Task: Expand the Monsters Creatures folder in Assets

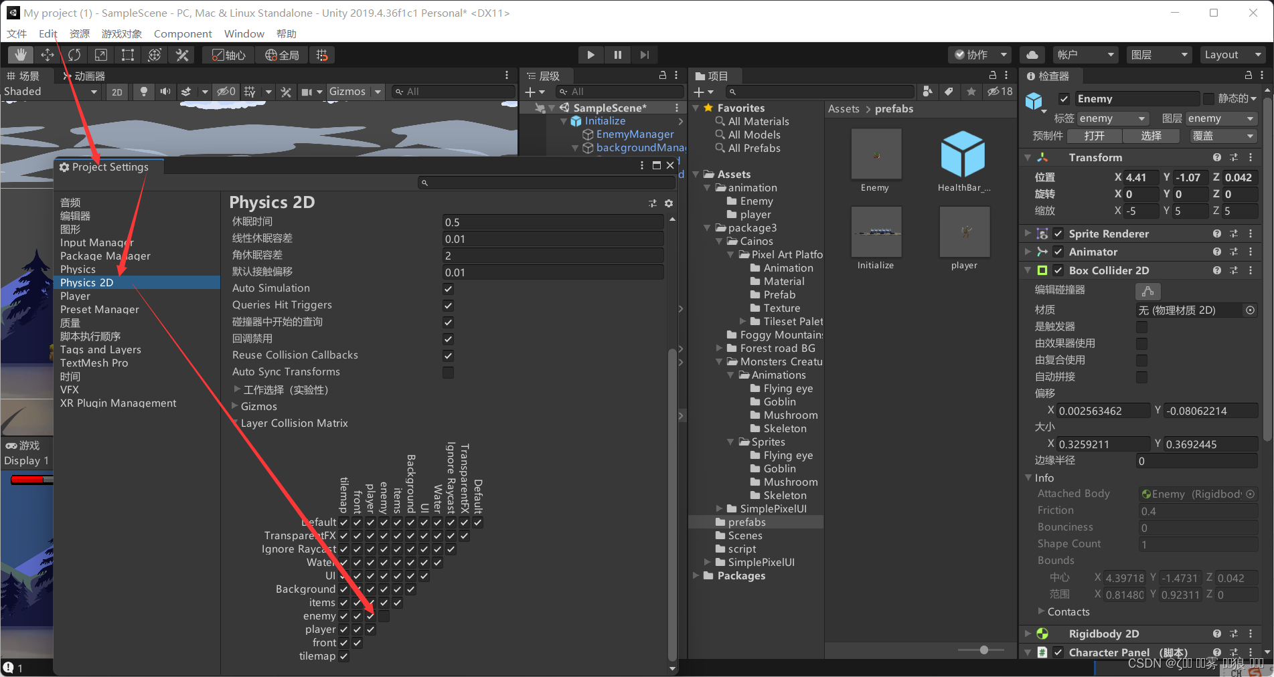Action: [x=718, y=361]
